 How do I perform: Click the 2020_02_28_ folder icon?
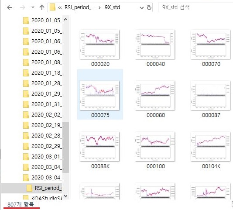[26, 136]
